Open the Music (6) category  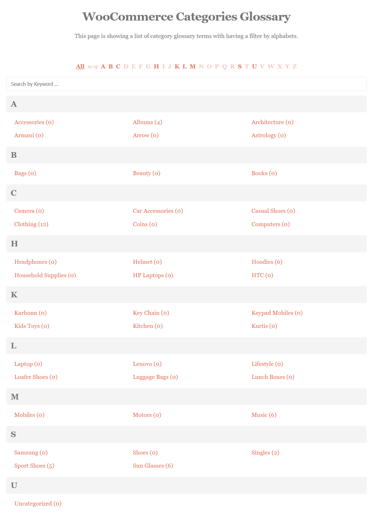[x=264, y=415]
